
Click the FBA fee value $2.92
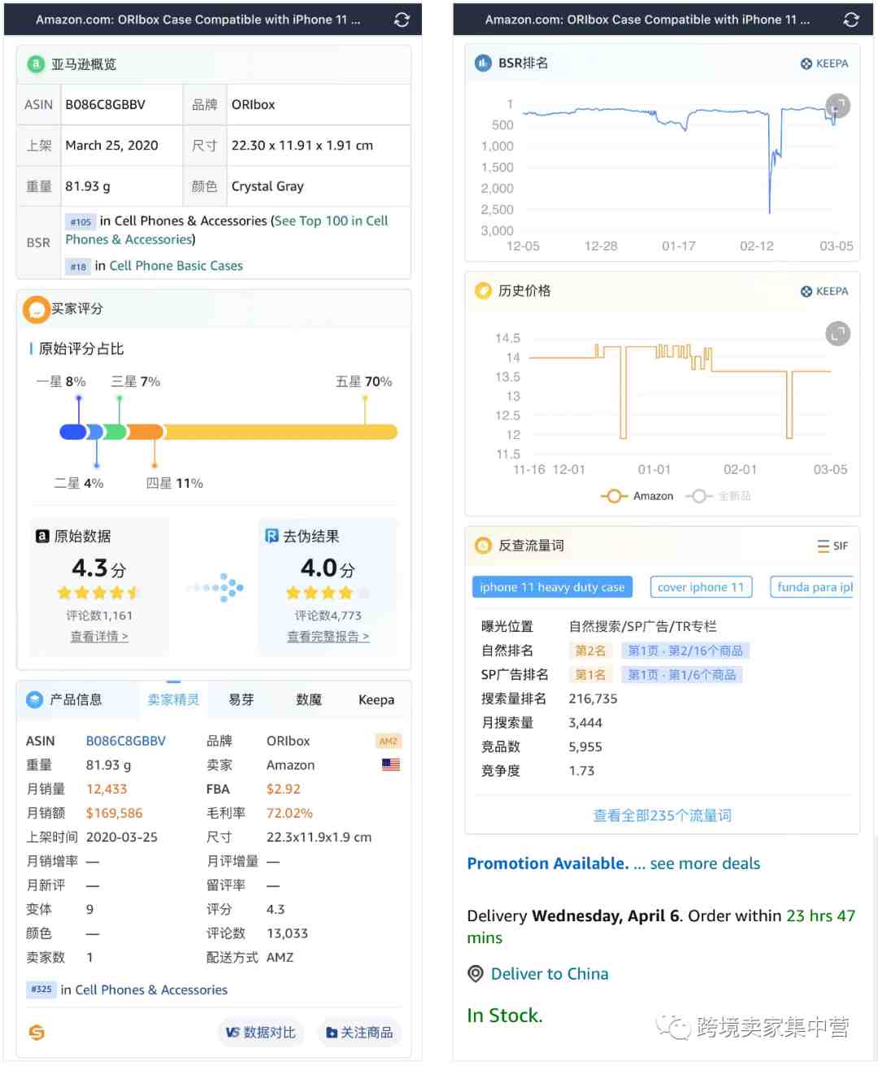[284, 789]
